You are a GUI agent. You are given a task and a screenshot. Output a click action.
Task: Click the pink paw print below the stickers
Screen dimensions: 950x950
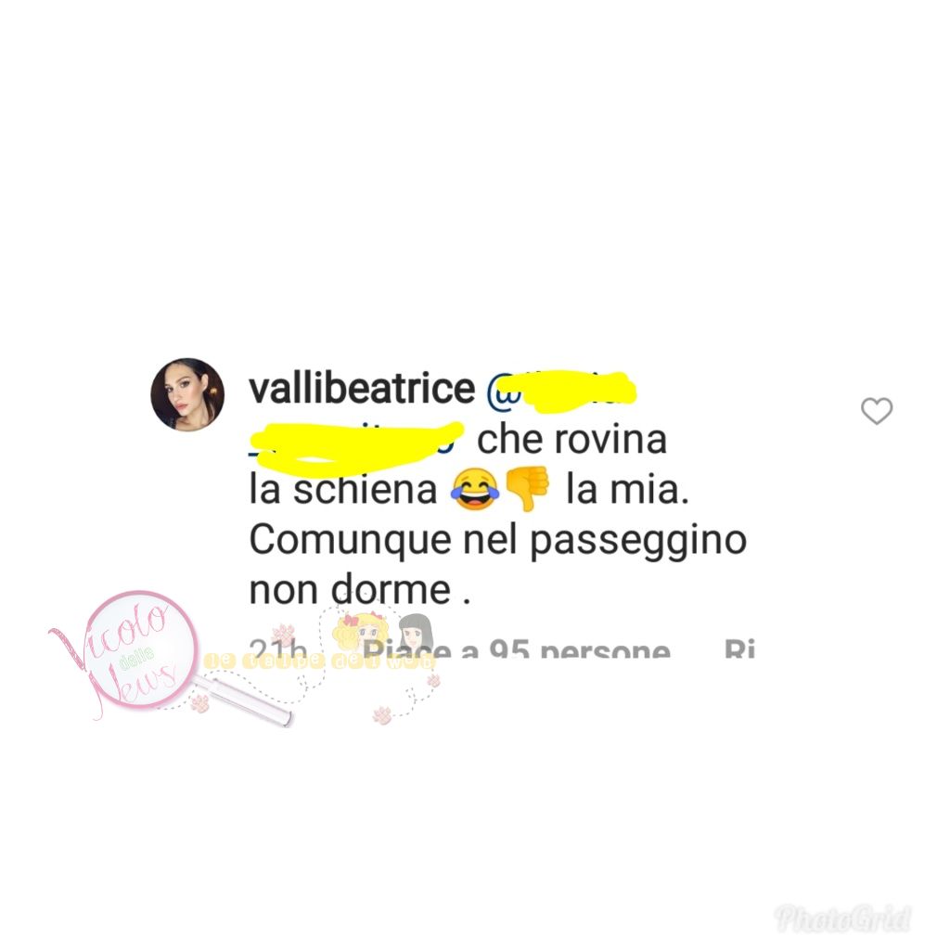[382, 715]
